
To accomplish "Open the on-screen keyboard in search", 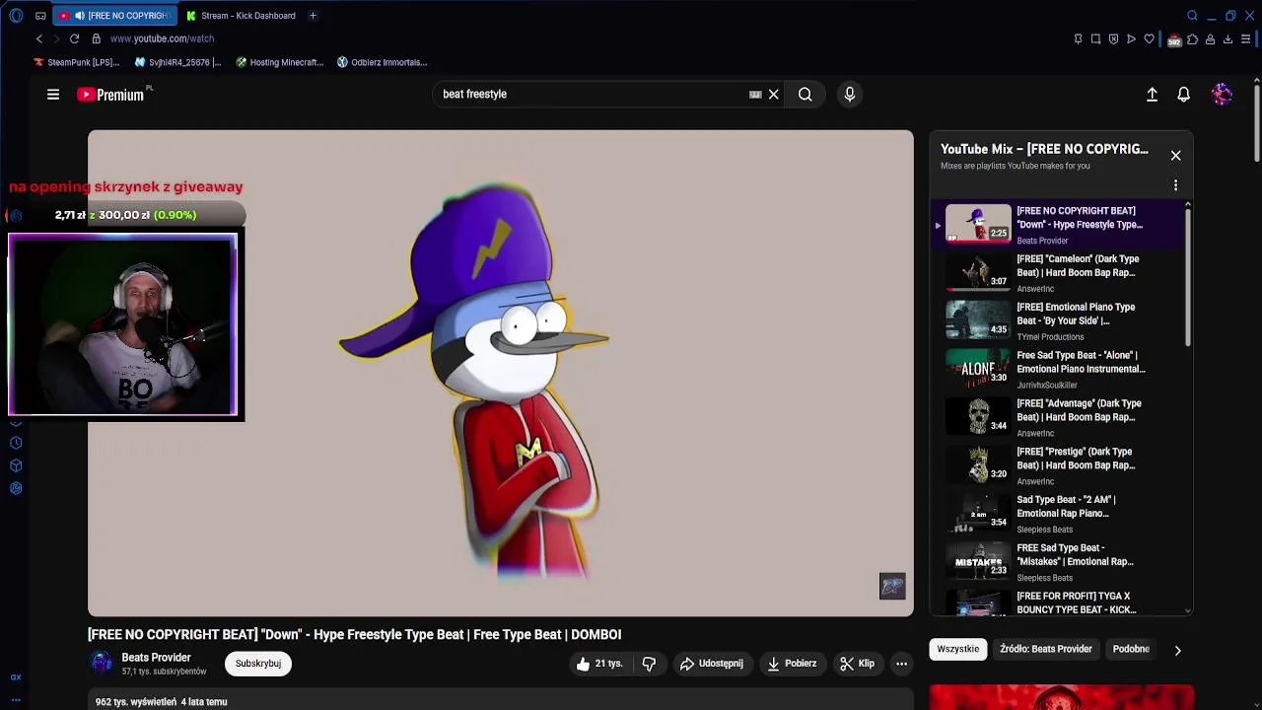I will coord(755,95).
